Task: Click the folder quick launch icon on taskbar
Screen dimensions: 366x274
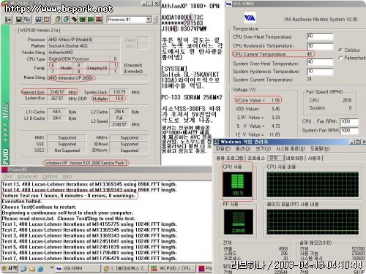Action: click(x=32, y=269)
